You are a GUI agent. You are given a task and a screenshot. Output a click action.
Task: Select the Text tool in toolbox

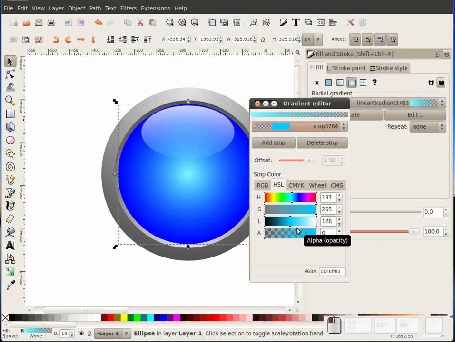(10, 245)
